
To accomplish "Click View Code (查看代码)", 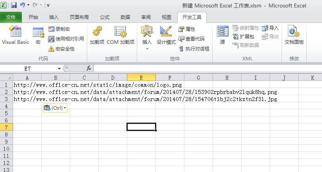I will pyautogui.click(x=192, y=39).
